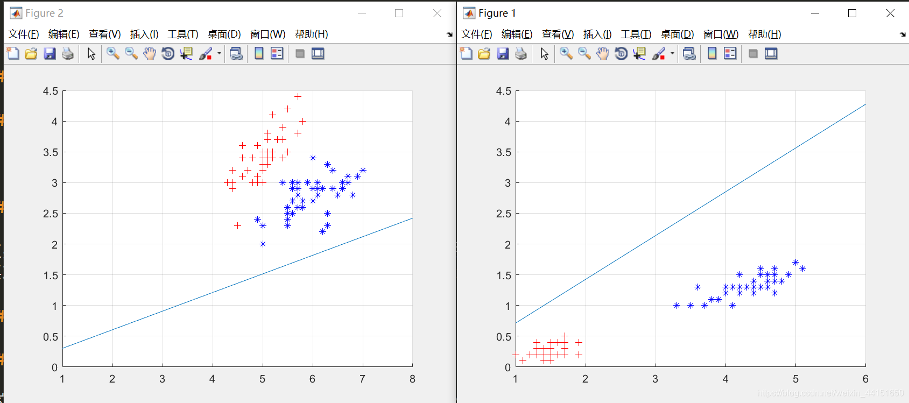Image resolution: width=909 pixels, height=403 pixels.
Task: Open file icon in Figure 1 toolbar
Action: tap(484, 53)
